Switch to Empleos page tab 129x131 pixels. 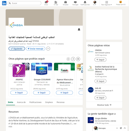coord(49,102)
